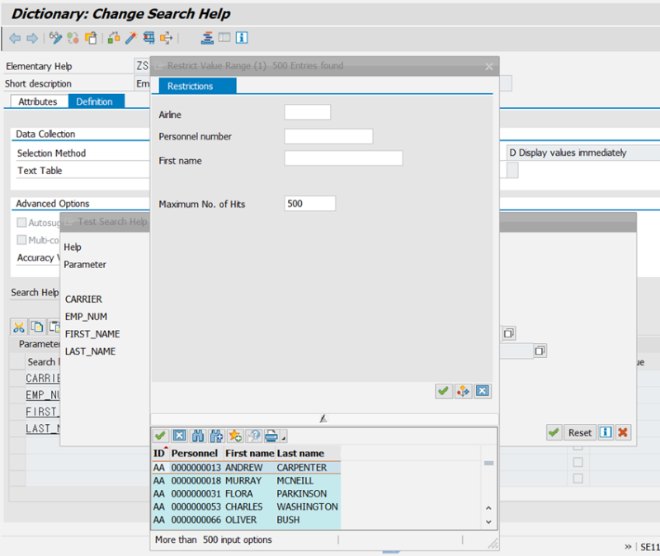The height and width of the screenshot is (556, 660).
Task: Click the Check (syntax check) icon
Action: (114, 38)
